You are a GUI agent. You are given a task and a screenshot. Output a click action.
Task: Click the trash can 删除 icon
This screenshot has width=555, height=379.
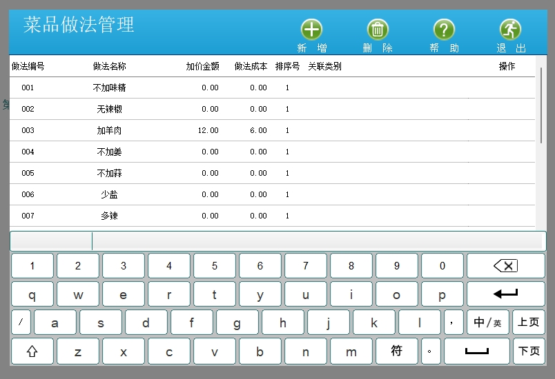pos(378,30)
